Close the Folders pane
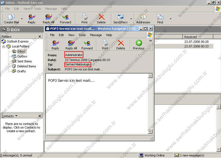 [x=40, y=37]
